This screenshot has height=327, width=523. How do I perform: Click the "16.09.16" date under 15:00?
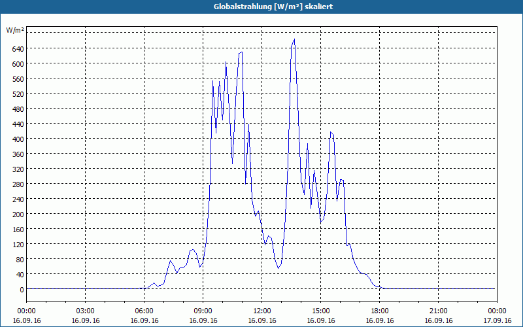pyautogui.click(x=320, y=320)
